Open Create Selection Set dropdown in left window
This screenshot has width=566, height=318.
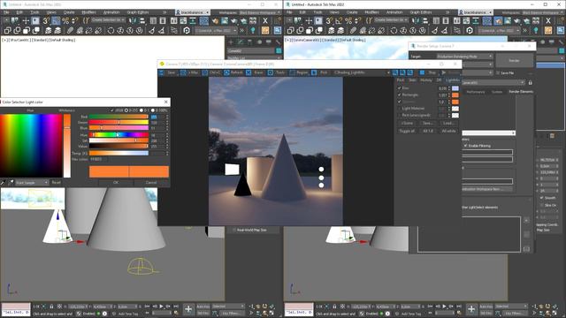(108, 20)
